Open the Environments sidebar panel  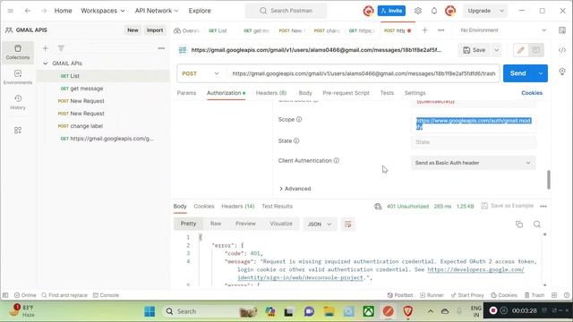tap(18, 78)
